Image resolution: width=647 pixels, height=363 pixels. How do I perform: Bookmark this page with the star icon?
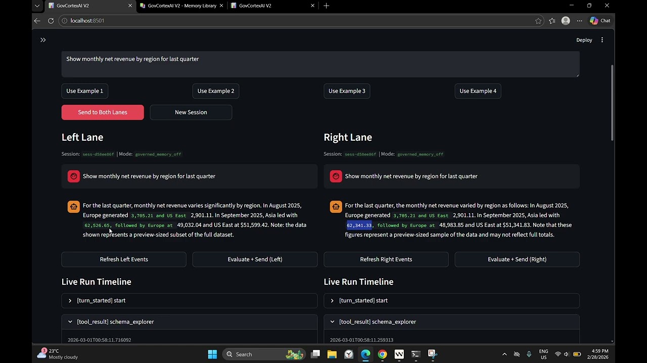(x=538, y=21)
